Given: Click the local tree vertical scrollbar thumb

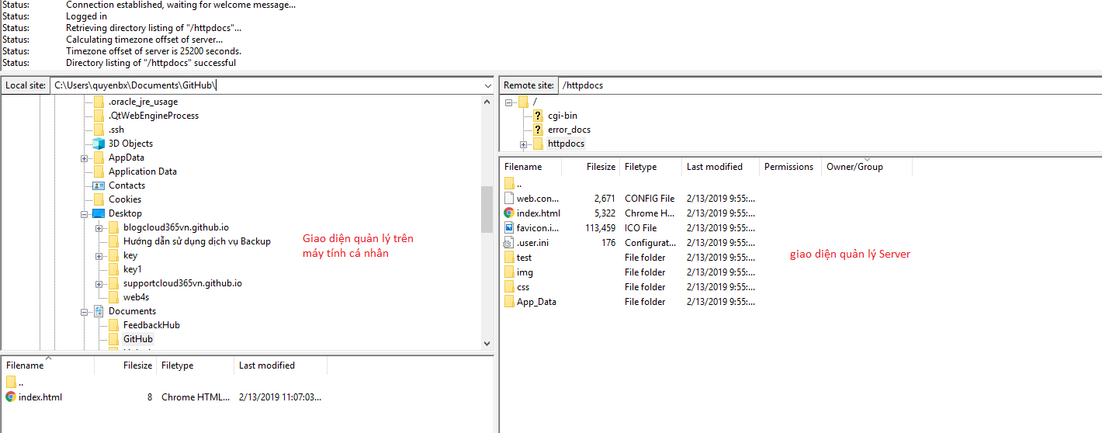Looking at the screenshot, I should [x=487, y=209].
